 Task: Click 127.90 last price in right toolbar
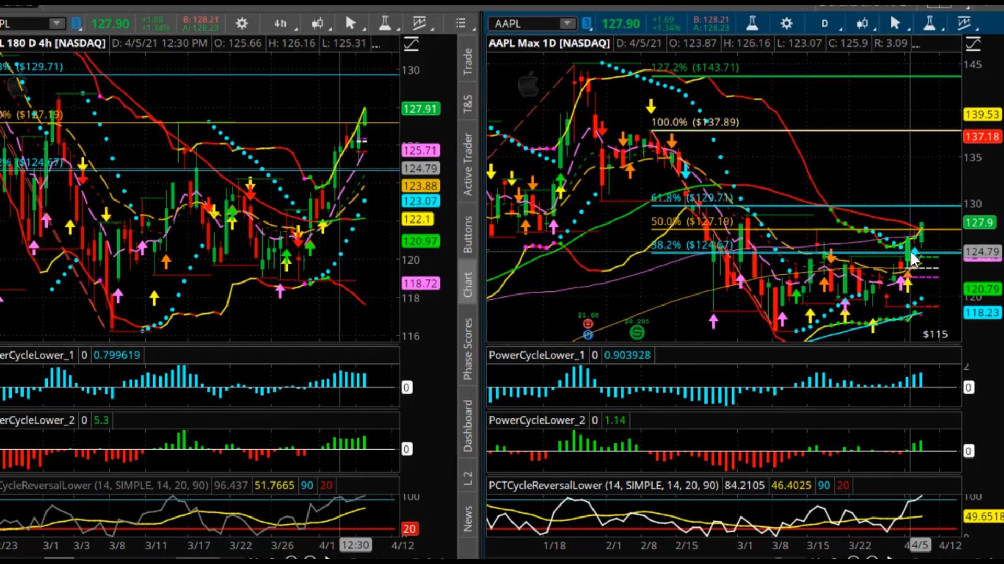(621, 23)
